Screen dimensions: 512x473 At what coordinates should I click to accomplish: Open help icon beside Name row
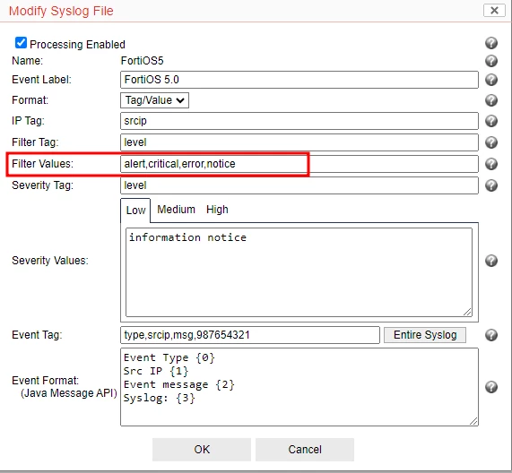coord(491,61)
